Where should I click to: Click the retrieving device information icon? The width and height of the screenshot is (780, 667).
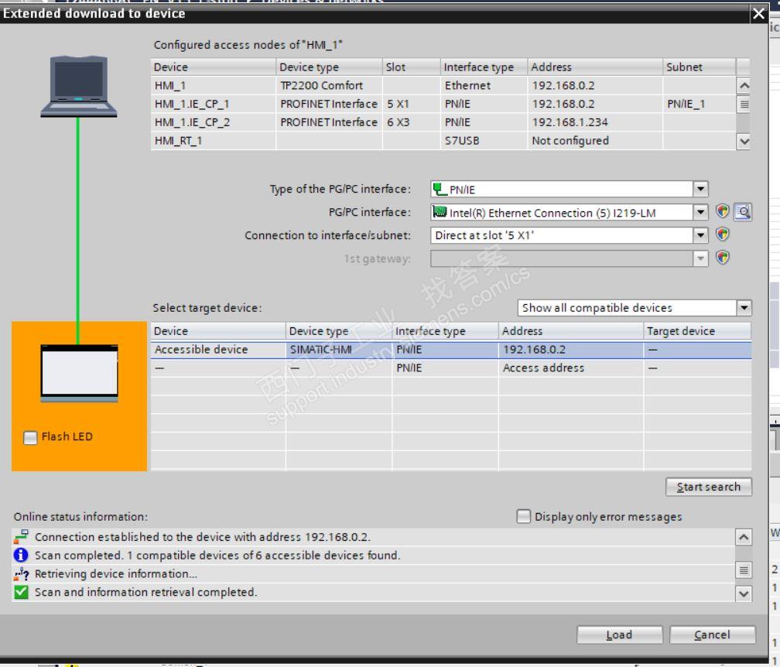click(x=21, y=573)
